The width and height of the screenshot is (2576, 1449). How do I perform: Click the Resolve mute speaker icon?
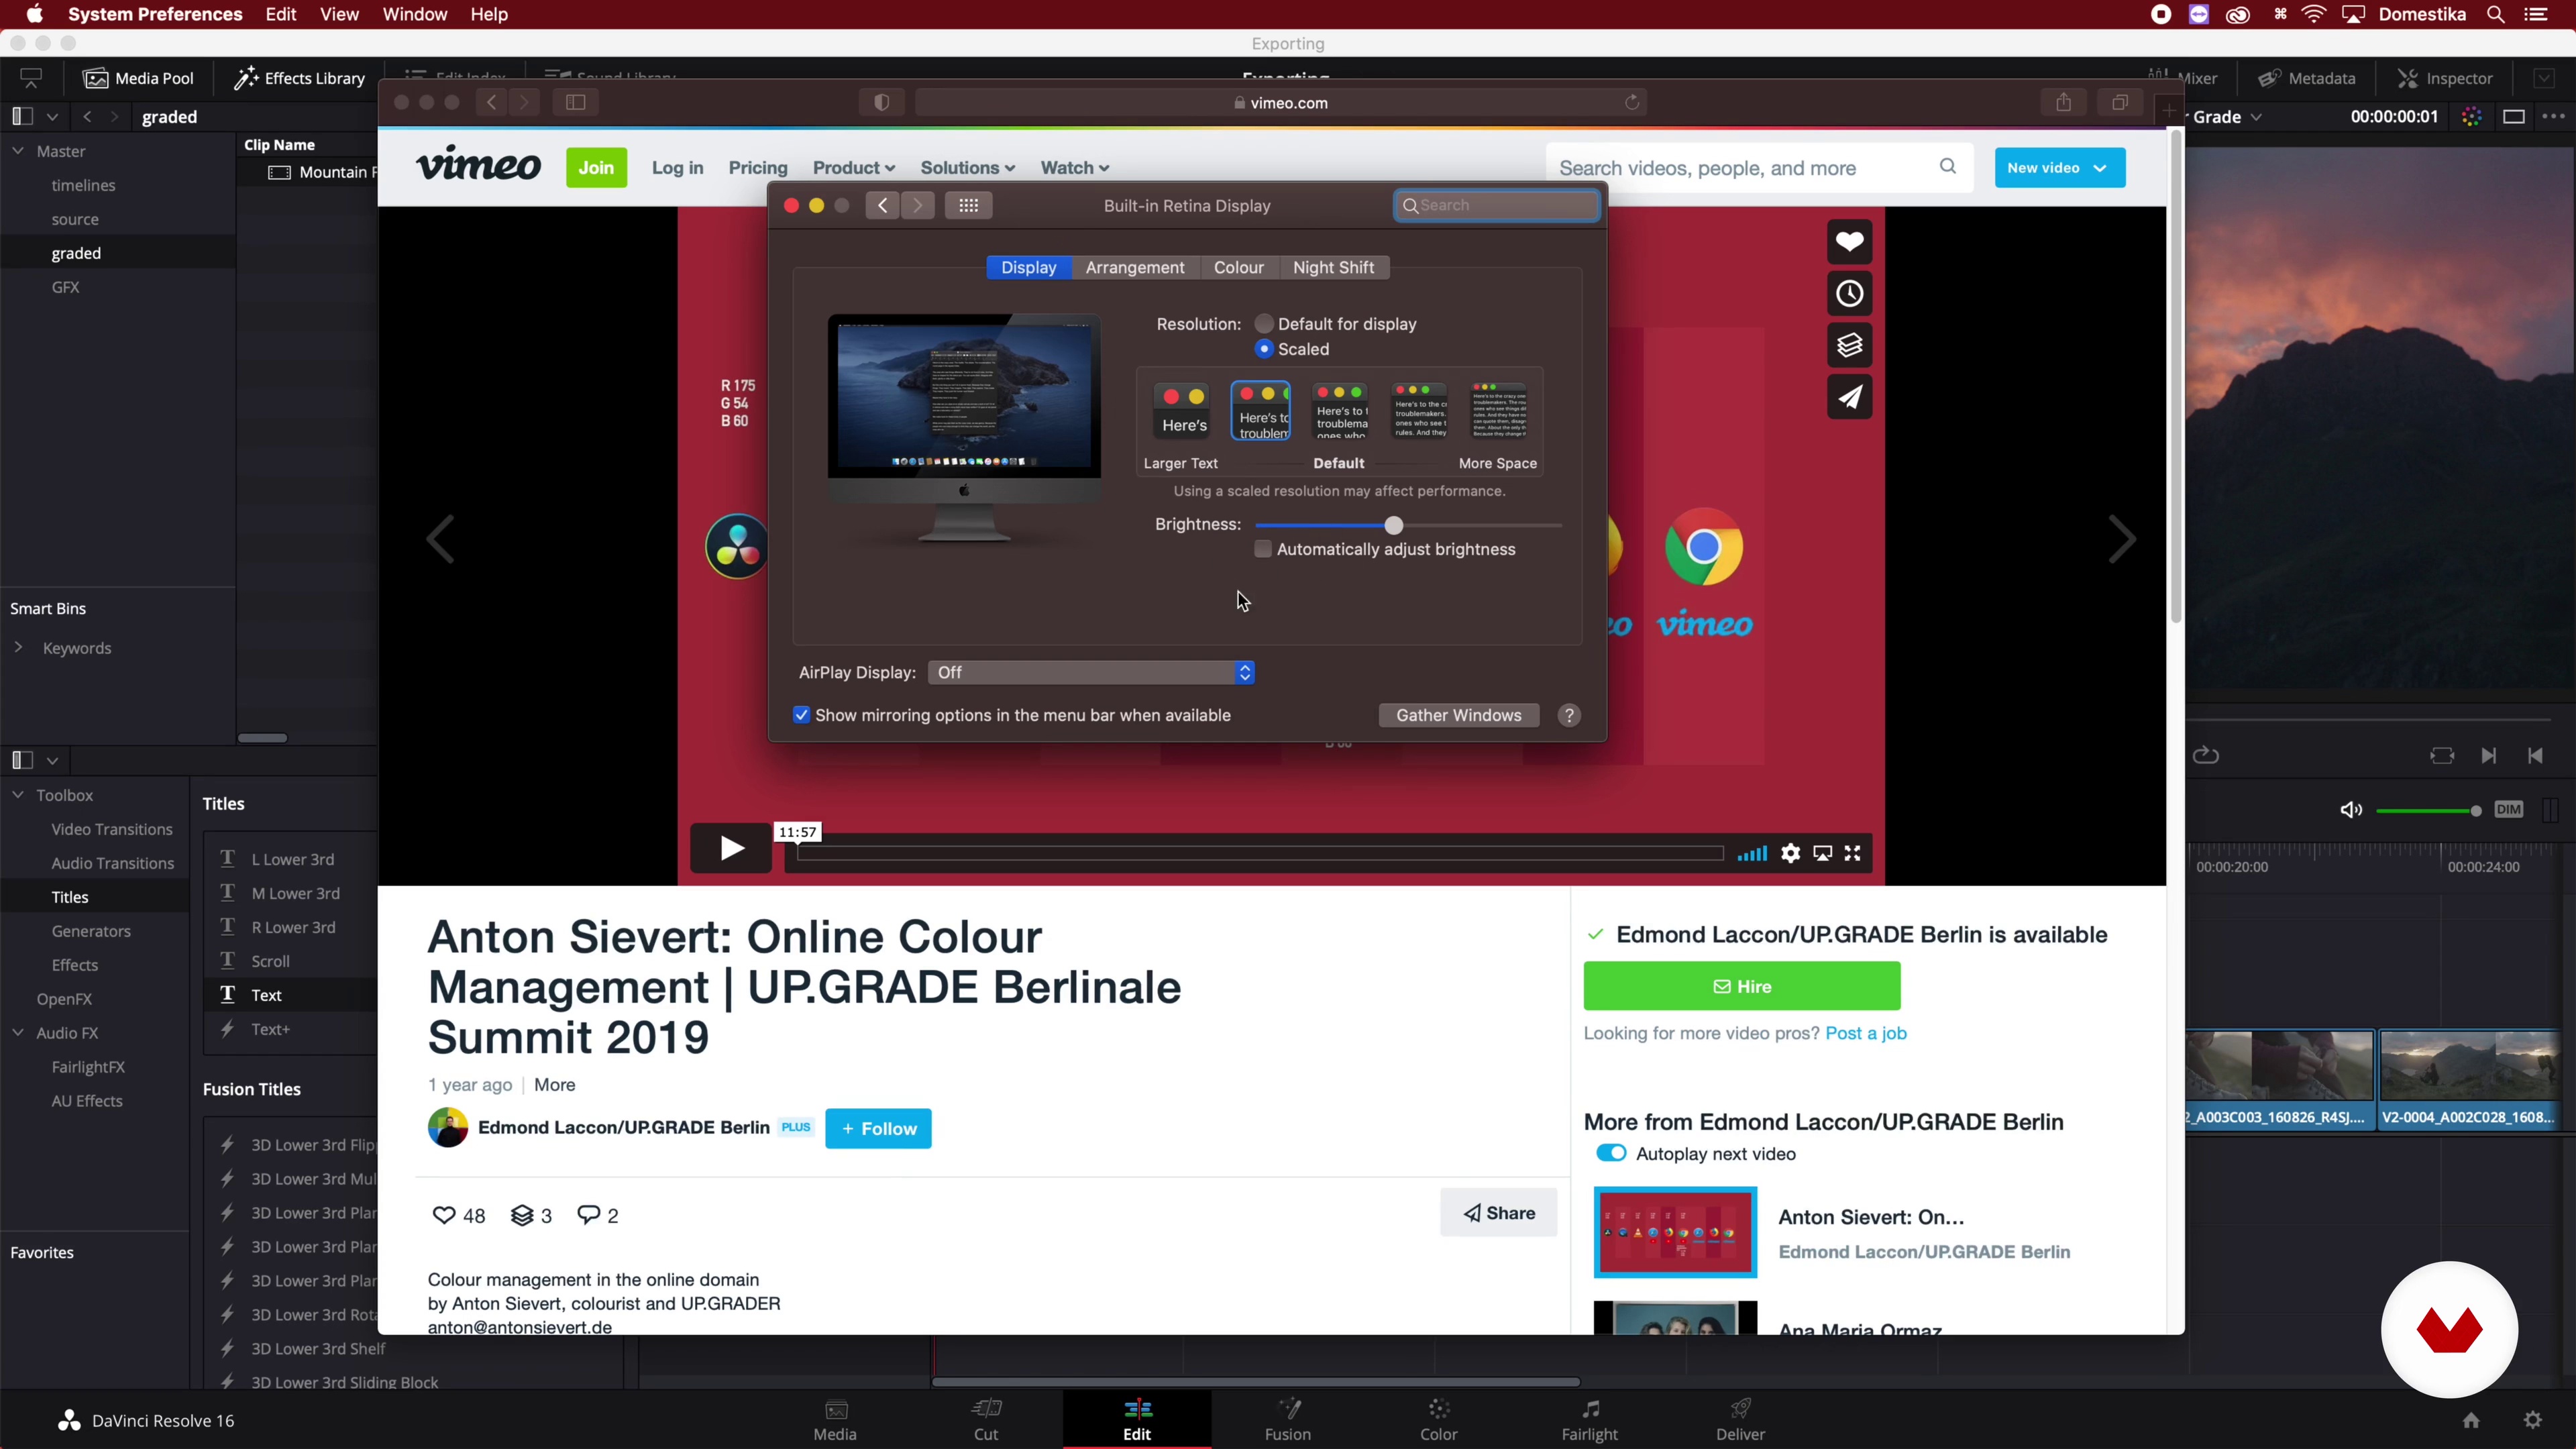pyautogui.click(x=2351, y=810)
